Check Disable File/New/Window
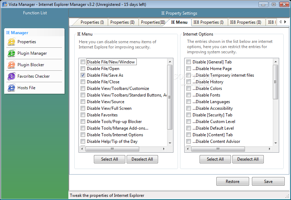 tap(83, 62)
